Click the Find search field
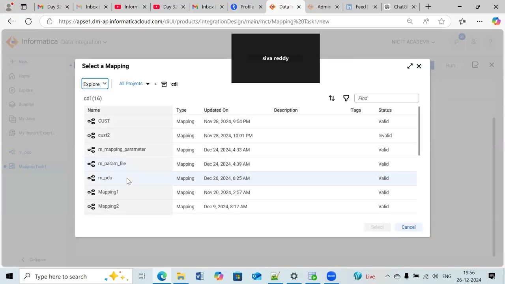 [x=386, y=98]
